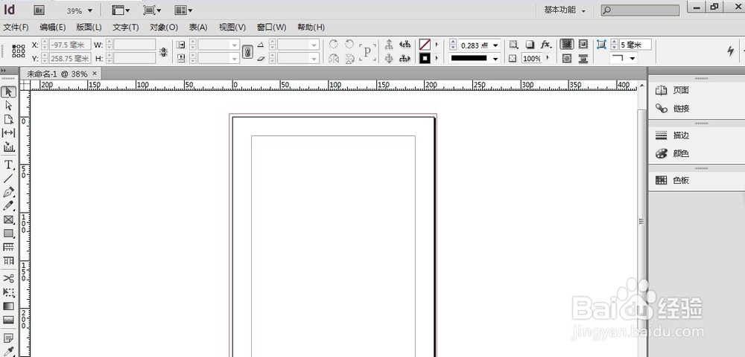Click the reference point locator grid
Screen dimensions: 745x357
point(19,51)
